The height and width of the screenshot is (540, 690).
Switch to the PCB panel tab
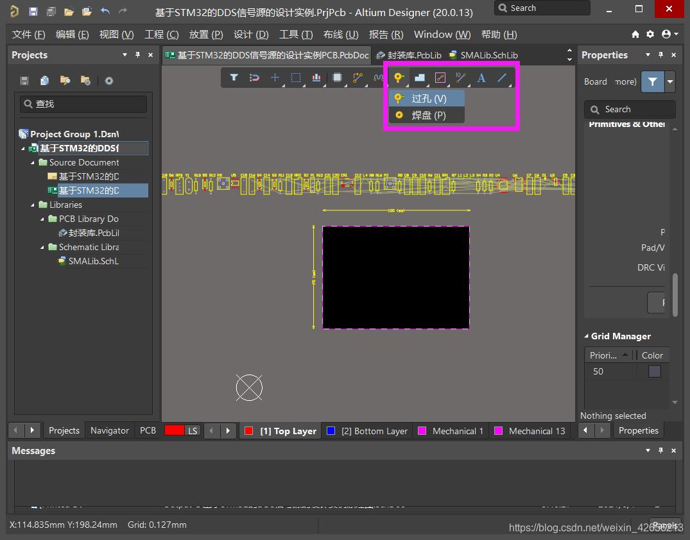point(148,430)
